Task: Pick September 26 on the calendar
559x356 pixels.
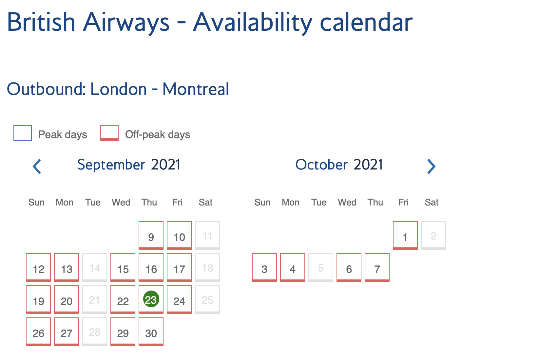Action: click(38, 332)
